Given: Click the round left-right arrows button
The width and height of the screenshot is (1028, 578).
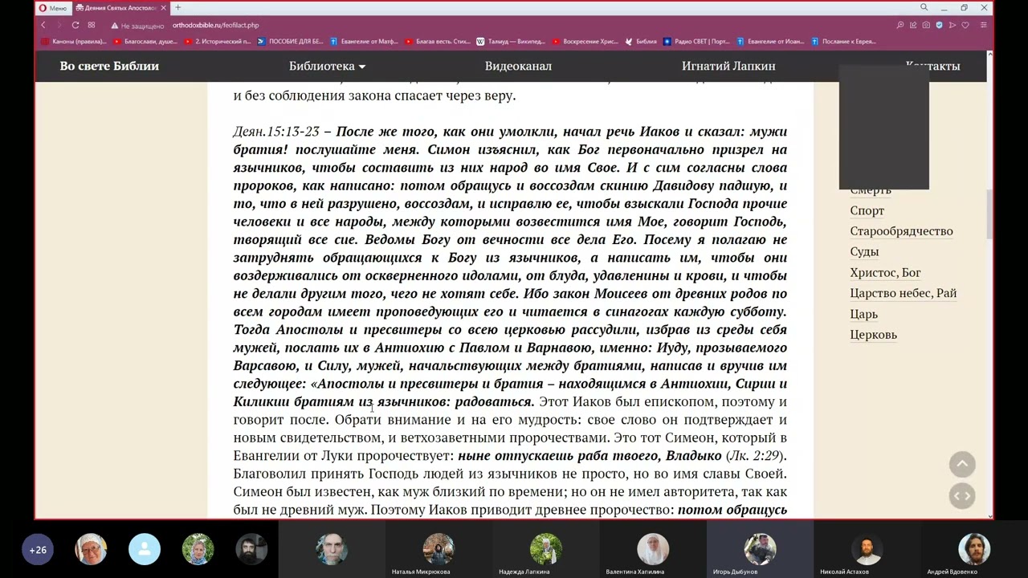Looking at the screenshot, I should pyautogui.click(x=962, y=496).
